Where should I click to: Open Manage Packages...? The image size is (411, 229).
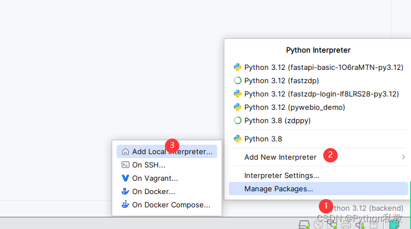tap(318, 189)
